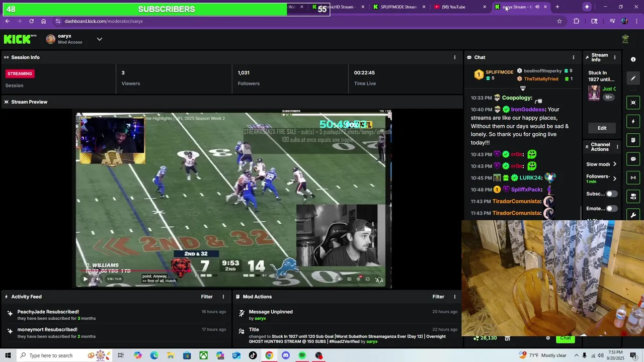Toggle the chat bubble panel icon
The width and height of the screenshot is (644, 362).
click(x=633, y=159)
